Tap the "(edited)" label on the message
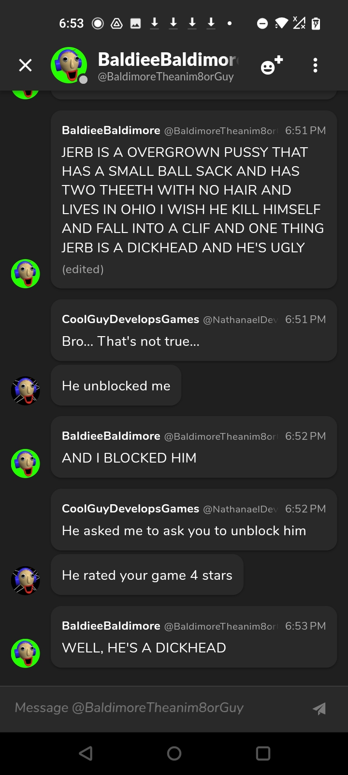 coord(83,269)
